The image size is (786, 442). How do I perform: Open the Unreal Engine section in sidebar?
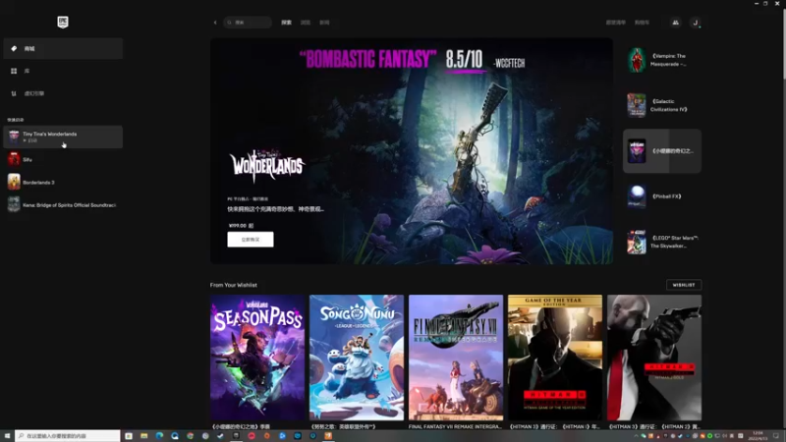(x=63, y=93)
